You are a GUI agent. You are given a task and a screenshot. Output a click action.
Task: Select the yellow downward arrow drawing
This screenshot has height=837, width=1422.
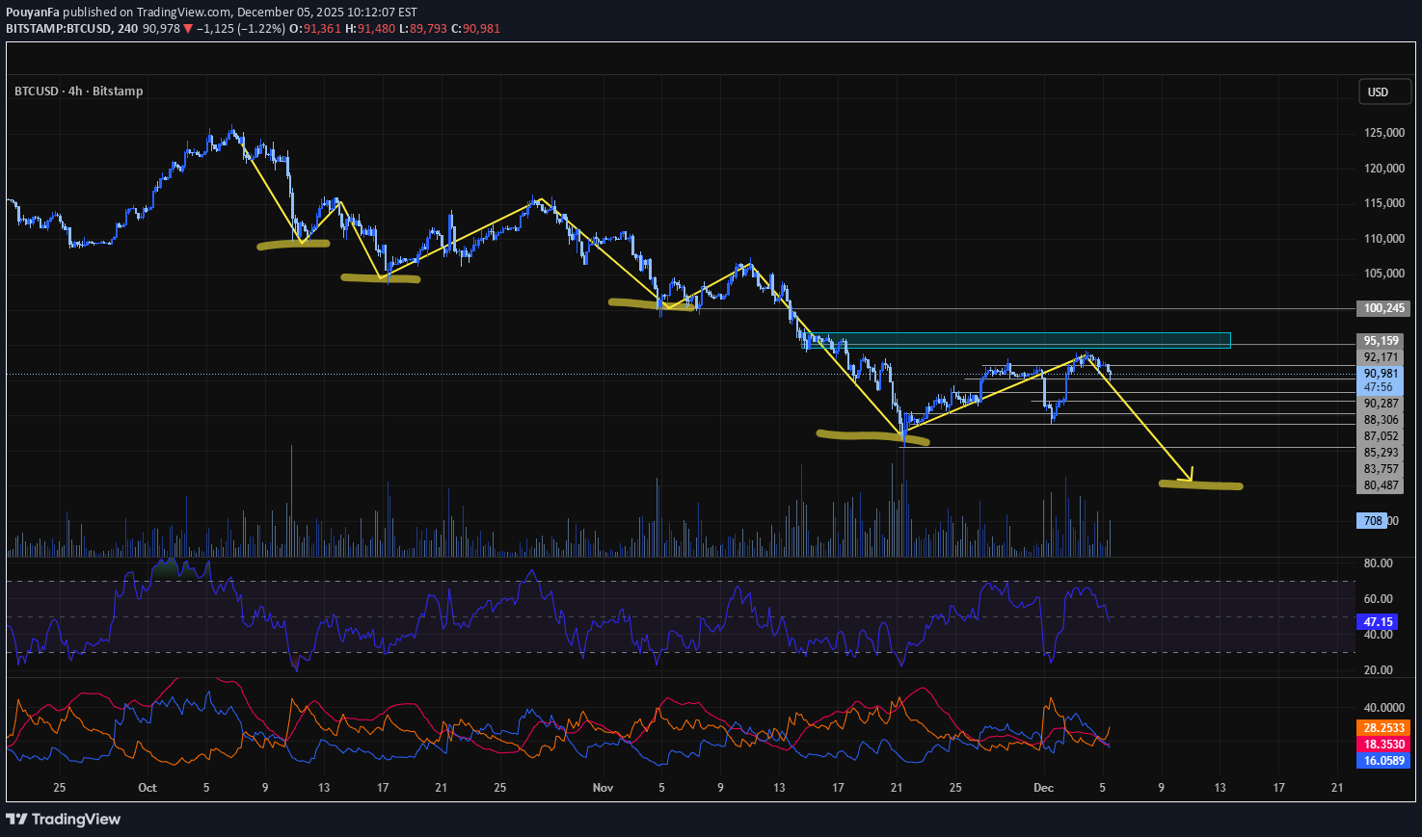[1147, 424]
